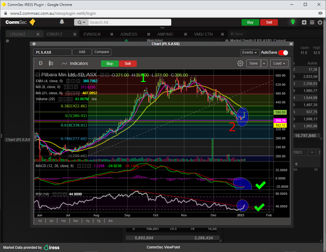Screen dimensions: 326x252
Task: Open the Save options dropdown arrow
Action: coord(264,64)
